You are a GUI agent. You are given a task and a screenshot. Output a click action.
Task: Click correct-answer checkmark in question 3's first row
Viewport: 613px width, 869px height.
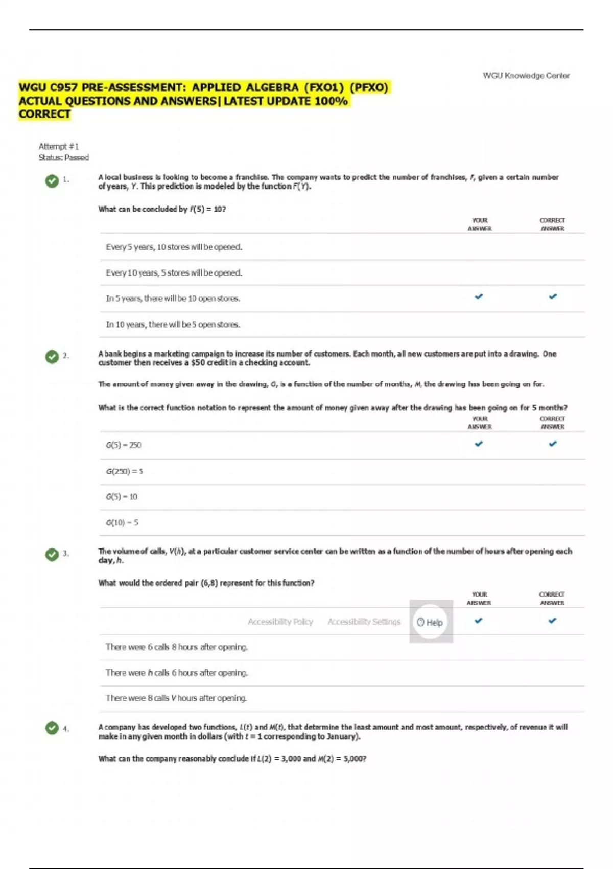pos(552,621)
